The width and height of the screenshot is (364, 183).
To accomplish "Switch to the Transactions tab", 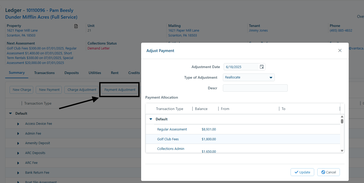I will [44, 73].
